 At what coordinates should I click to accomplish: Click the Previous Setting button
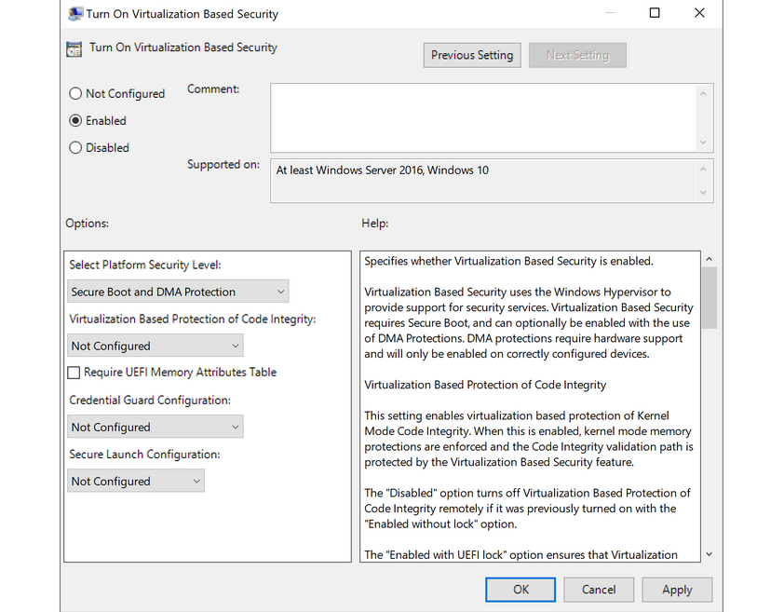click(x=471, y=55)
